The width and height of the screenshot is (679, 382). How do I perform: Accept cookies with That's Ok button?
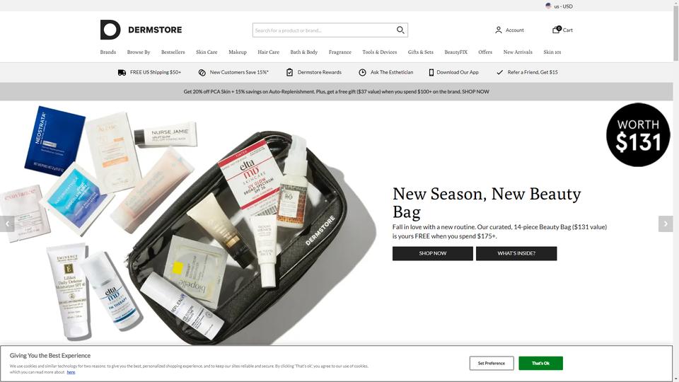pos(540,364)
